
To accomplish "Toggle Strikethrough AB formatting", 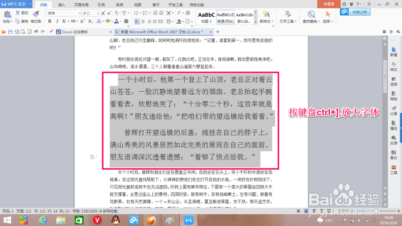I will (73, 21).
